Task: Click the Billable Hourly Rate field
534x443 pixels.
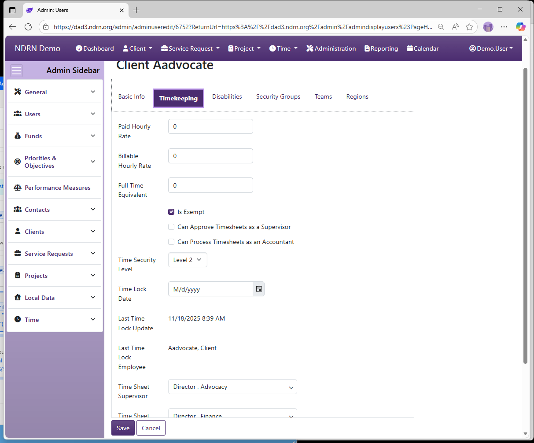Action: pyautogui.click(x=210, y=156)
